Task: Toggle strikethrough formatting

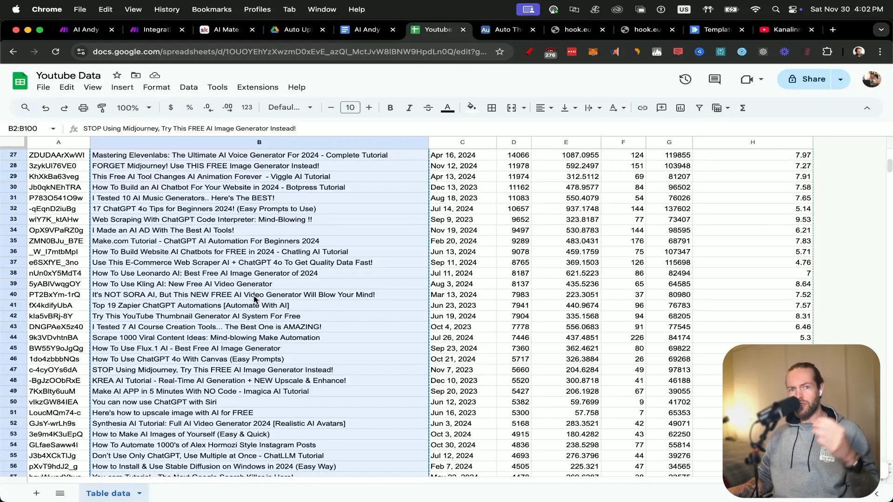Action: (x=428, y=108)
